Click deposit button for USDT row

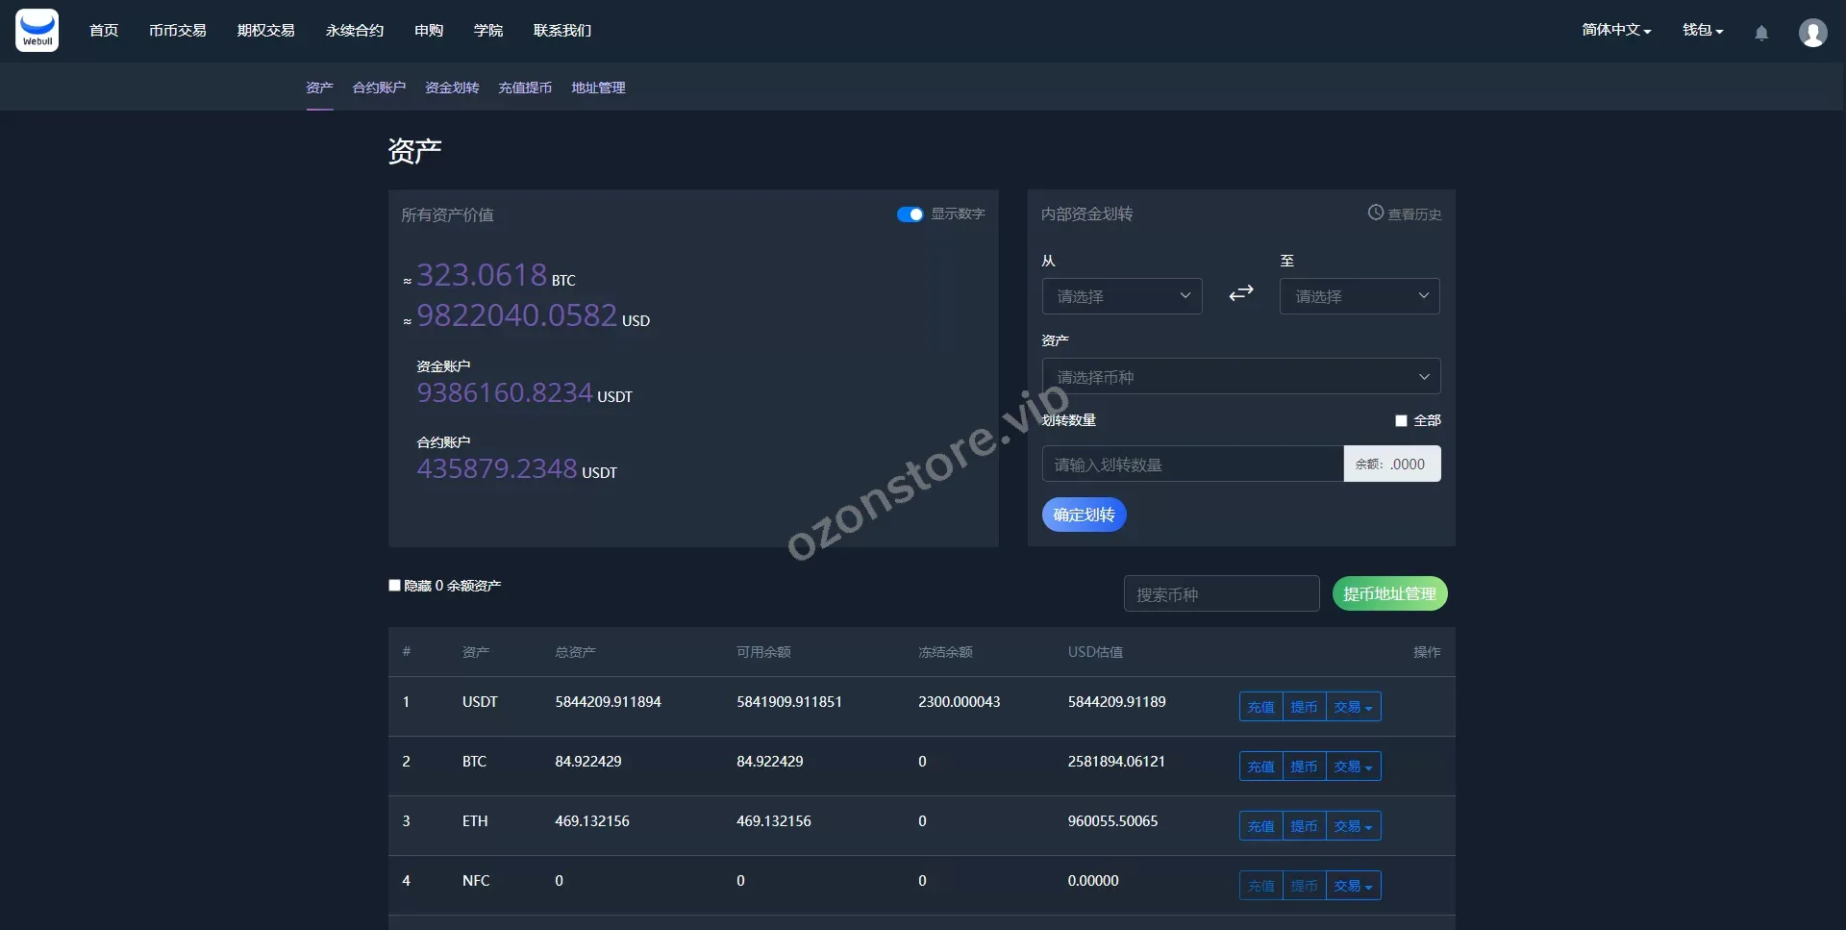1260,707
